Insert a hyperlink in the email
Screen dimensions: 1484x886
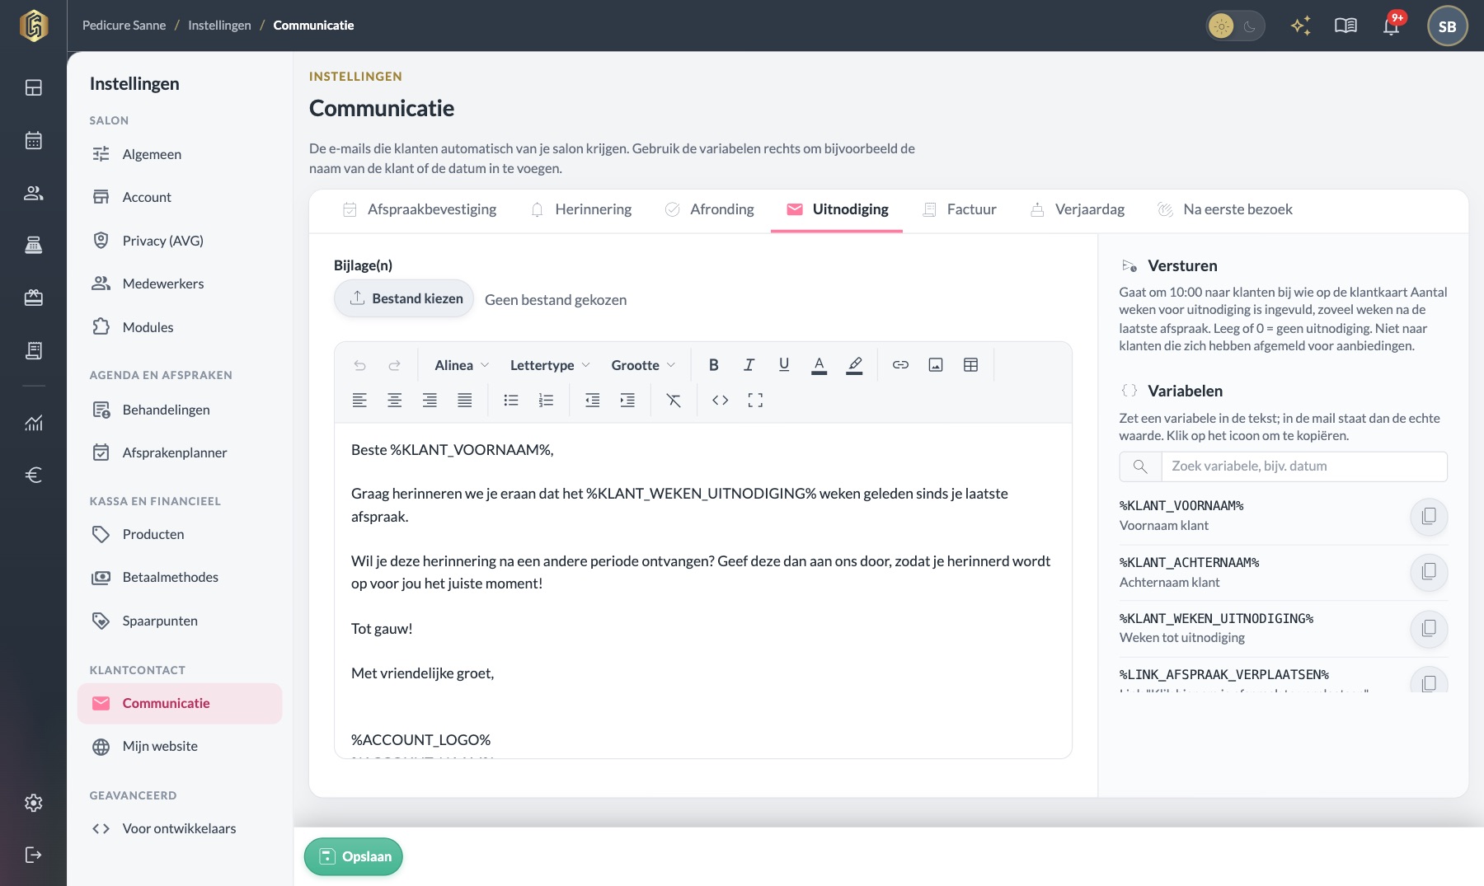[900, 365]
